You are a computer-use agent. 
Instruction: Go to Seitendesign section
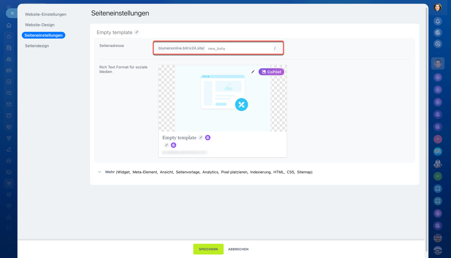[37, 46]
